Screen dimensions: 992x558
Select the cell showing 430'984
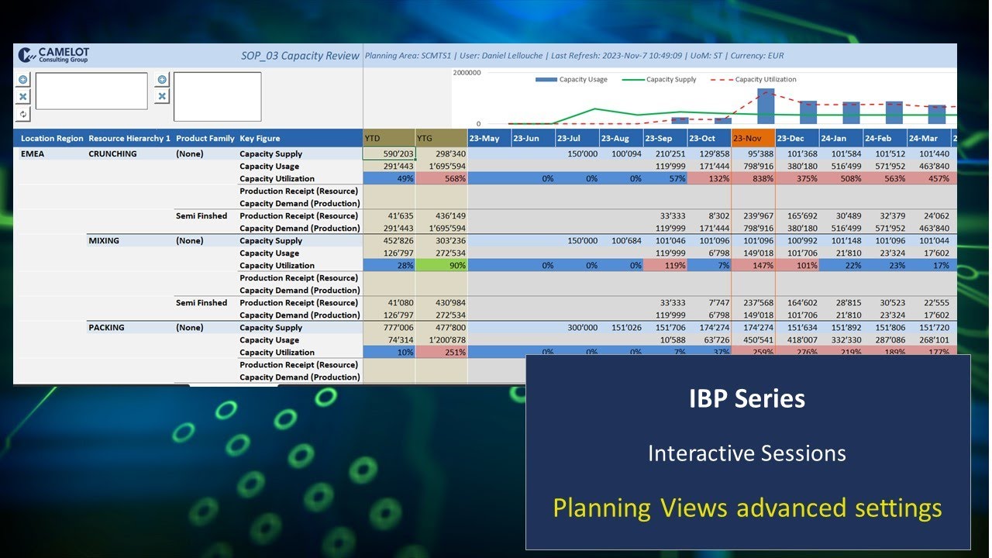coord(441,303)
